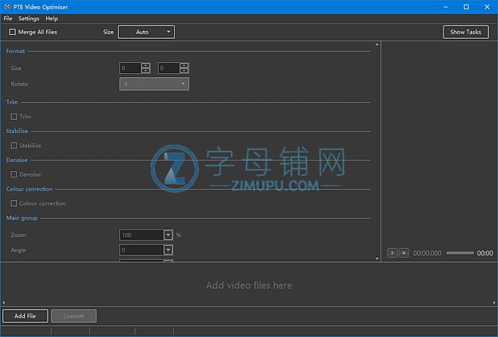This screenshot has height=337, width=498.
Task: Click the Colour correction section heading
Action: coord(30,188)
